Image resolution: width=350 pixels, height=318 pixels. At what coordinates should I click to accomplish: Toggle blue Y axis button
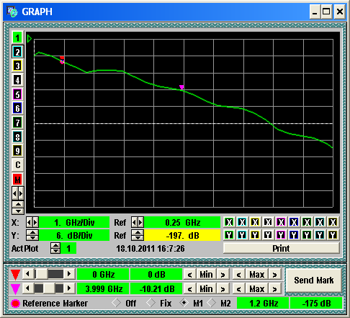pyautogui.click(x=294, y=235)
